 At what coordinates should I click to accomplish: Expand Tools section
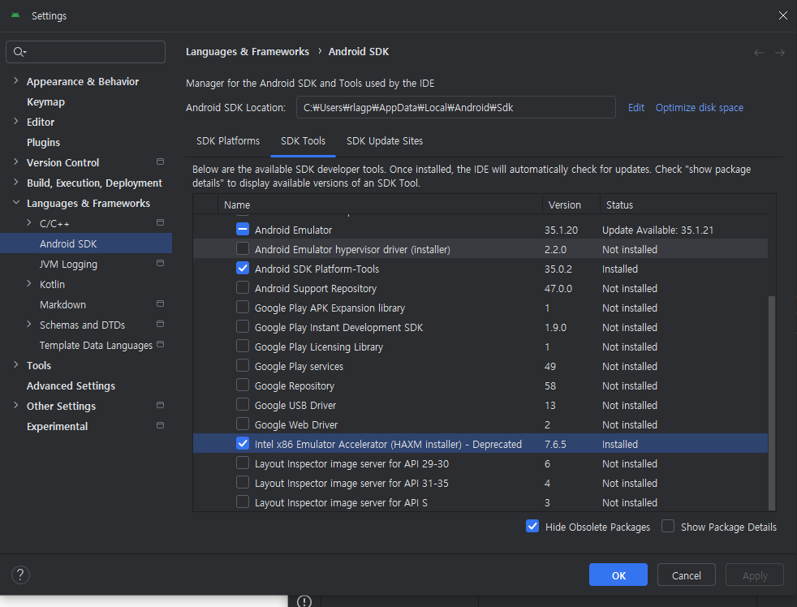[15, 365]
